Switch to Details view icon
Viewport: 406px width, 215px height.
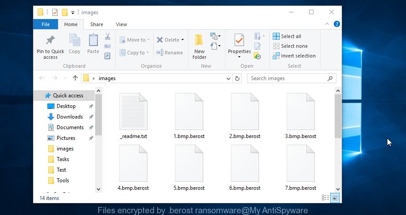click(325, 198)
